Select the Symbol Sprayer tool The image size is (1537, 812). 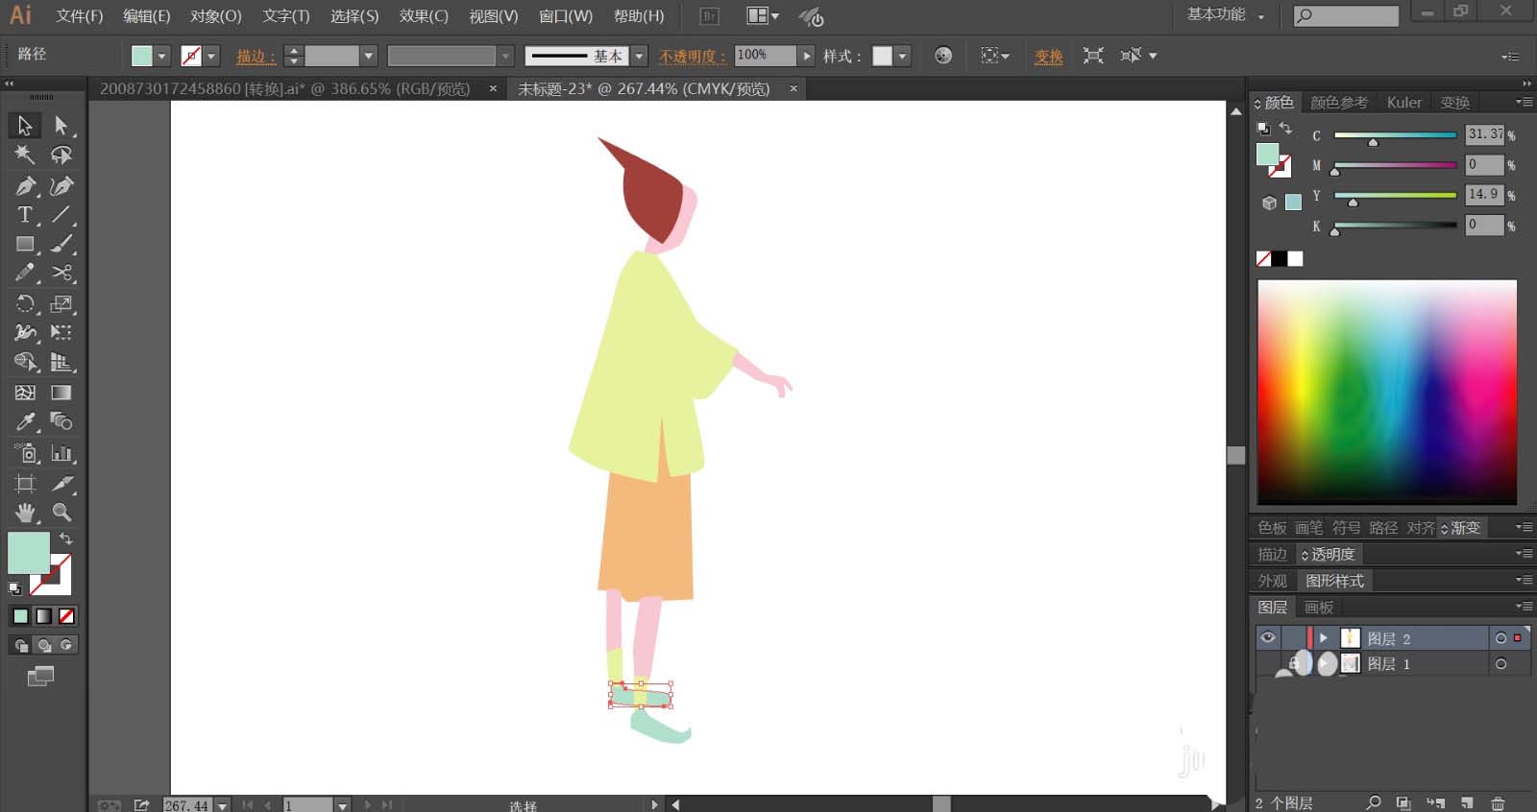[25, 453]
